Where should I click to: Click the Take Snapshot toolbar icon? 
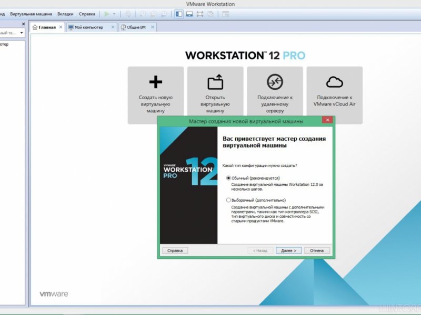pos(143,14)
